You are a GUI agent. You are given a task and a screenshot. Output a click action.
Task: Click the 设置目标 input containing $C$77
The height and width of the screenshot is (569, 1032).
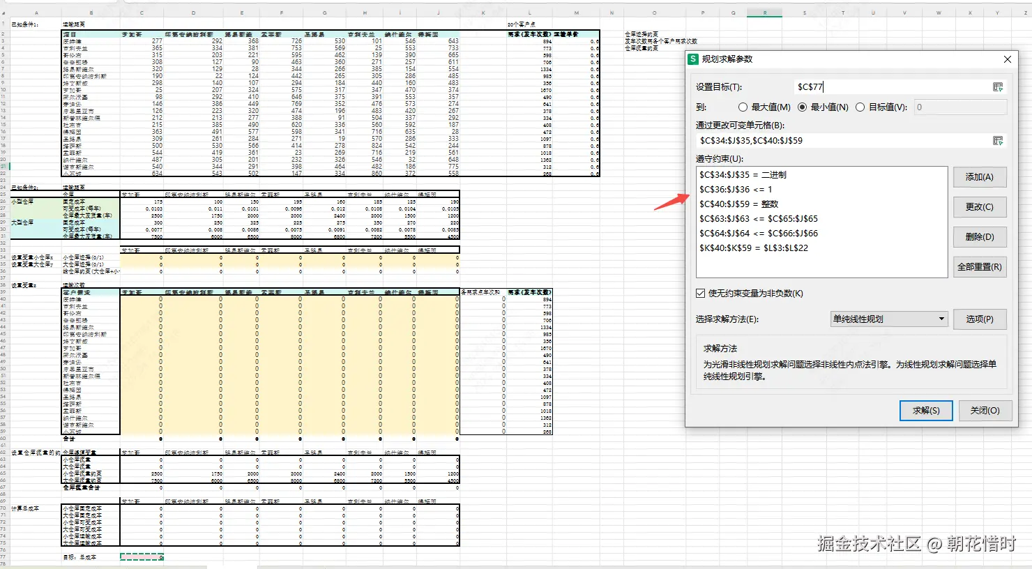pyautogui.click(x=893, y=87)
